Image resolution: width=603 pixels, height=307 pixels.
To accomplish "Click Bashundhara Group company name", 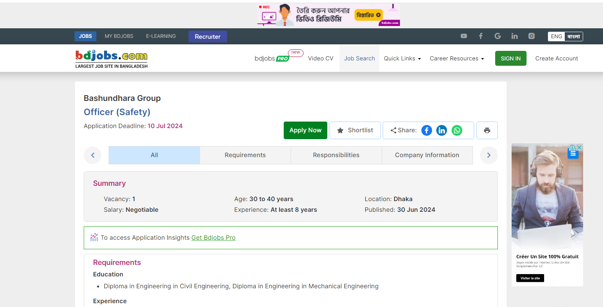I will [122, 98].
